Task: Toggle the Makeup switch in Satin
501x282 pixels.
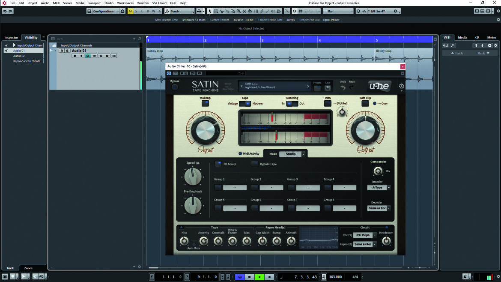Action: [205, 103]
